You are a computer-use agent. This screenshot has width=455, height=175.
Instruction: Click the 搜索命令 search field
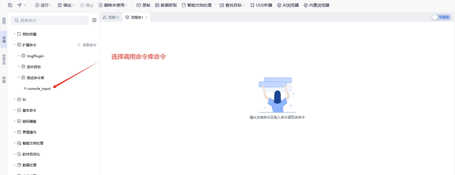pos(50,20)
